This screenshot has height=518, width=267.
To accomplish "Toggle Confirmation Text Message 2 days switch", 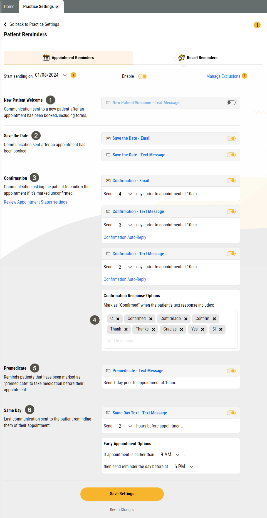I will tap(231, 254).
